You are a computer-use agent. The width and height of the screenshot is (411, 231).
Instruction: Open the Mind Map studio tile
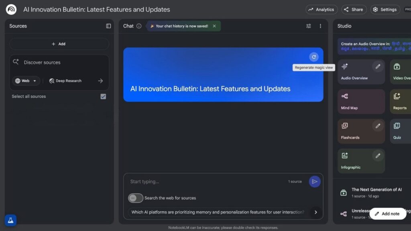361,101
